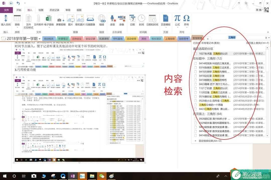Insert an equation with 公式 icon
Image resolution: width=271 pixels, height=180 pixels.
(177, 18)
